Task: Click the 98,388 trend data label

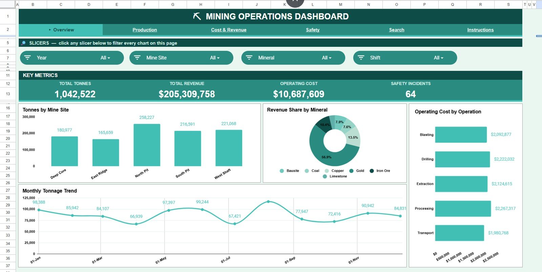Action: (x=39, y=202)
